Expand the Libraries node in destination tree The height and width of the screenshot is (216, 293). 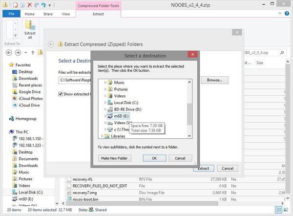tap(102, 136)
